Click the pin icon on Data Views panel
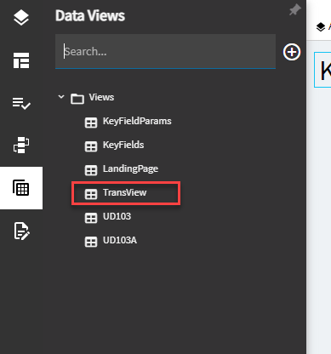 pos(295,10)
